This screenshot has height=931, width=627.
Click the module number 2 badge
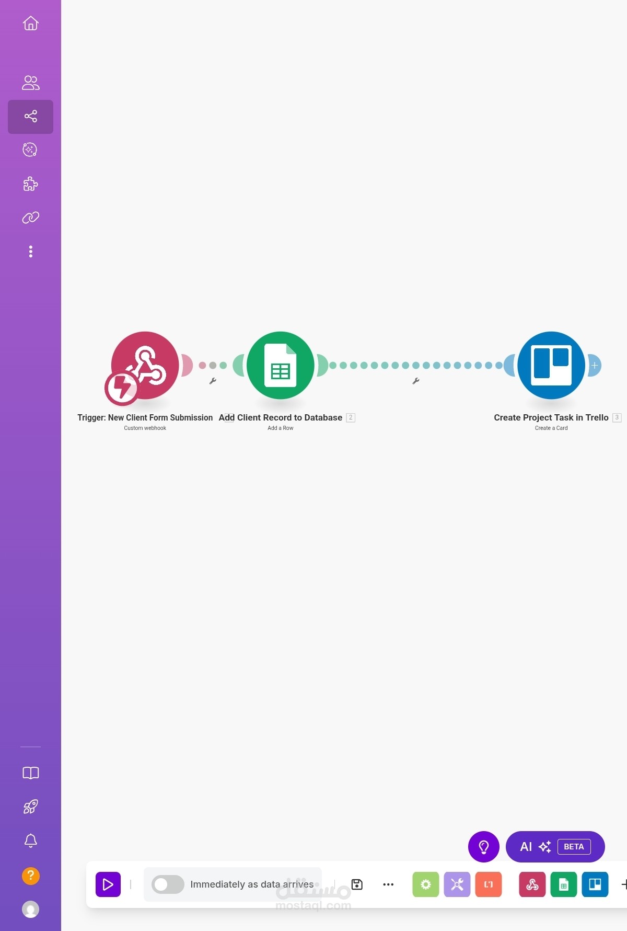[351, 417]
